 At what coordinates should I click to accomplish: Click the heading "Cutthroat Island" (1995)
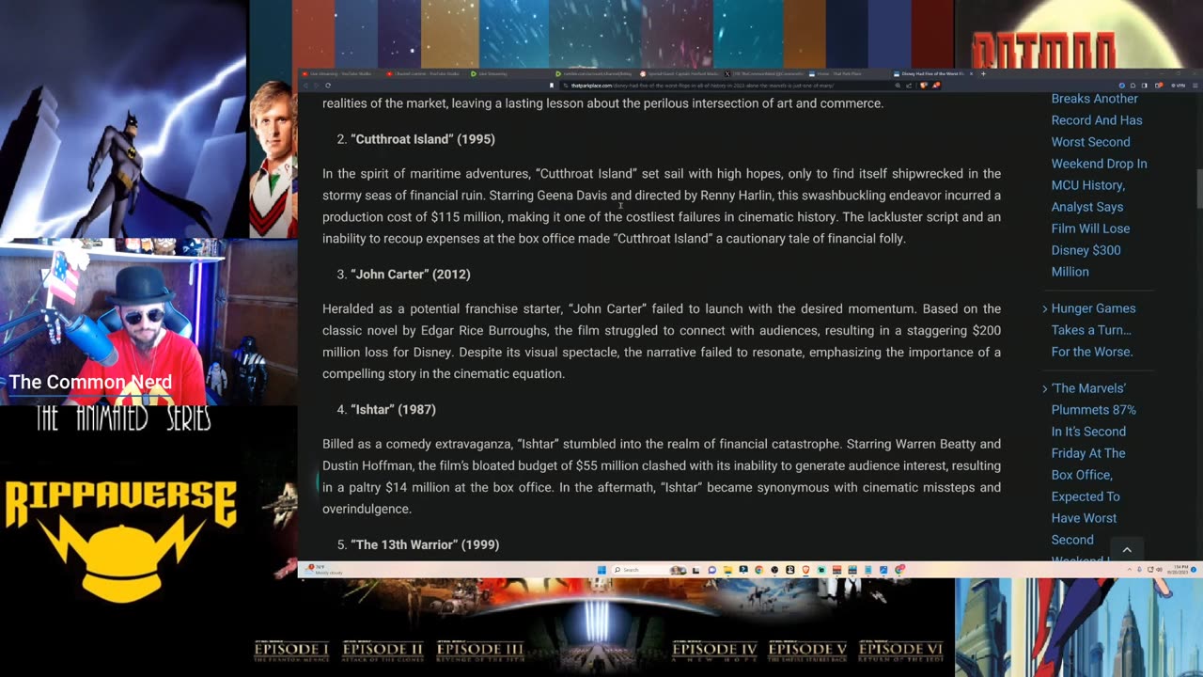coord(423,139)
